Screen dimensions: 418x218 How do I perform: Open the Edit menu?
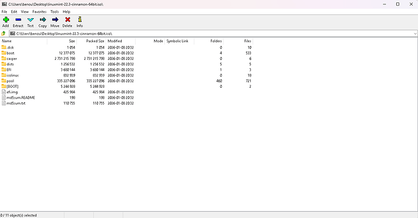(14, 12)
